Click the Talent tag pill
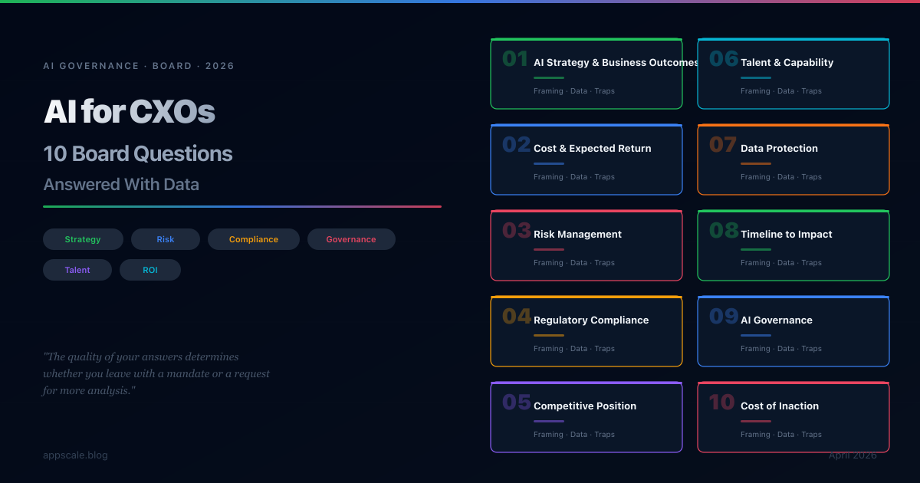920x483 pixels. point(77,270)
